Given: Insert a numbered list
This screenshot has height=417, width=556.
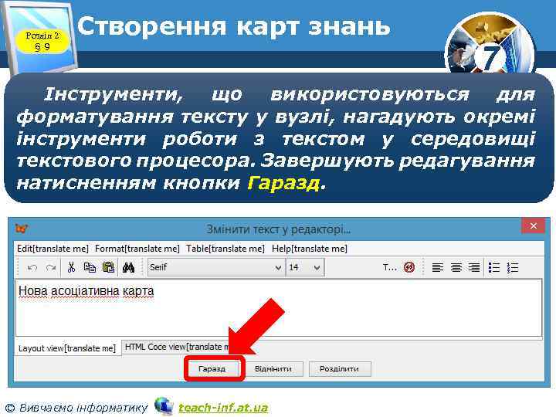Looking at the screenshot, I should point(513,267).
